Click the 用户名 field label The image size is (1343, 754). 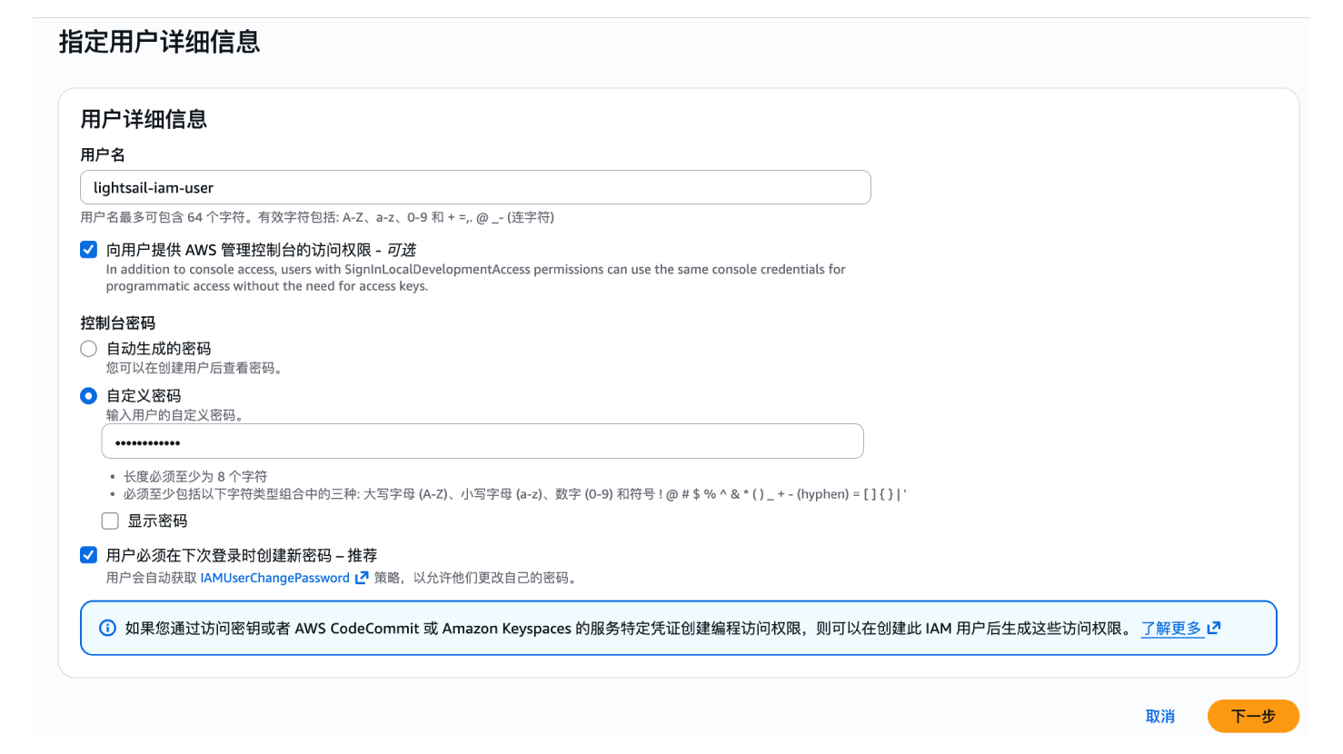(x=103, y=155)
